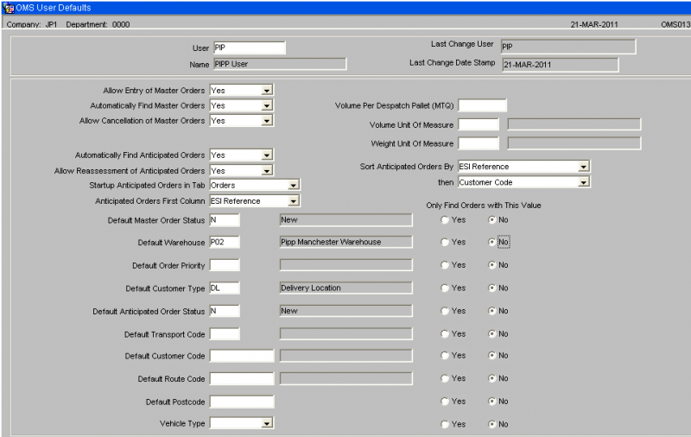
Task: Select No for Default Transport Code
Action: 491,334
